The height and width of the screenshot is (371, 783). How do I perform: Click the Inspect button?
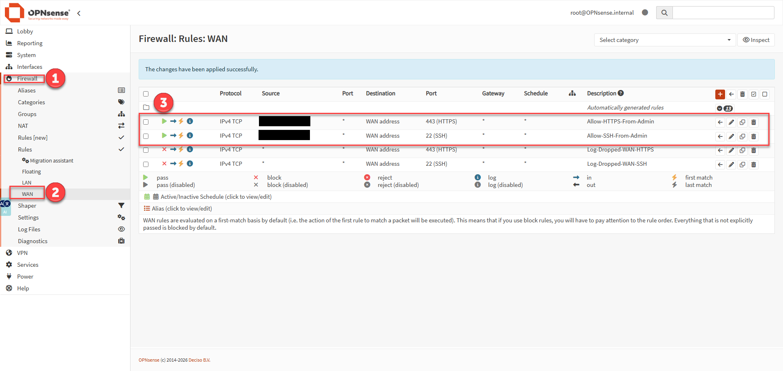click(756, 40)
